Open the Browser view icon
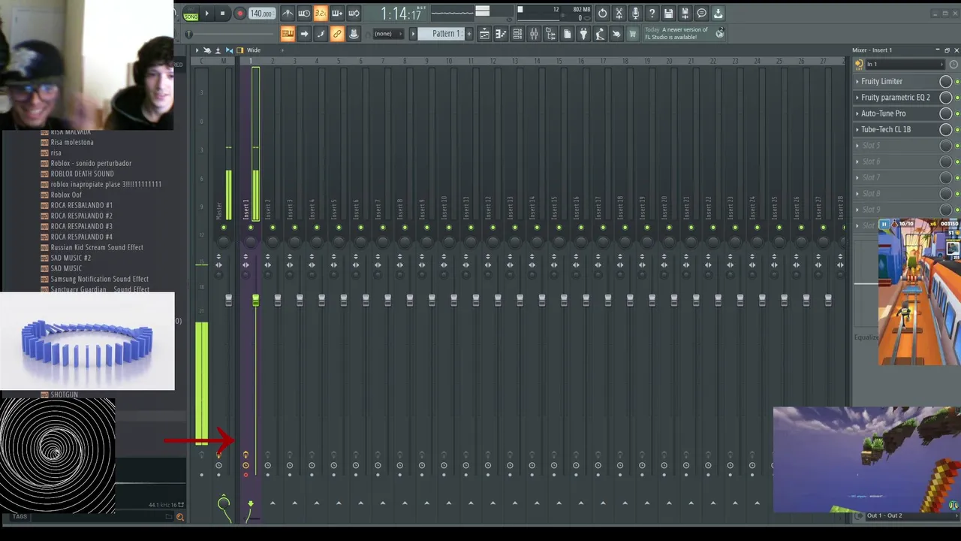This screenshot has width=961, height=541. (550, 34)
